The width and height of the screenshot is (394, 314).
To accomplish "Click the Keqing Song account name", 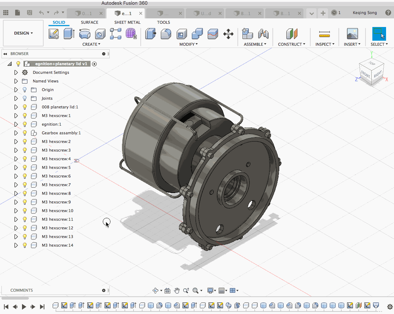I will pos(364,13).
